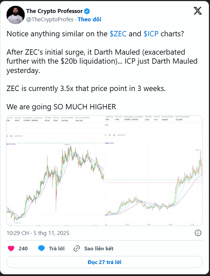The height and width of the screenshot is (276, 210).
Task: Open the X logo link
Action: tap(197, 11)
